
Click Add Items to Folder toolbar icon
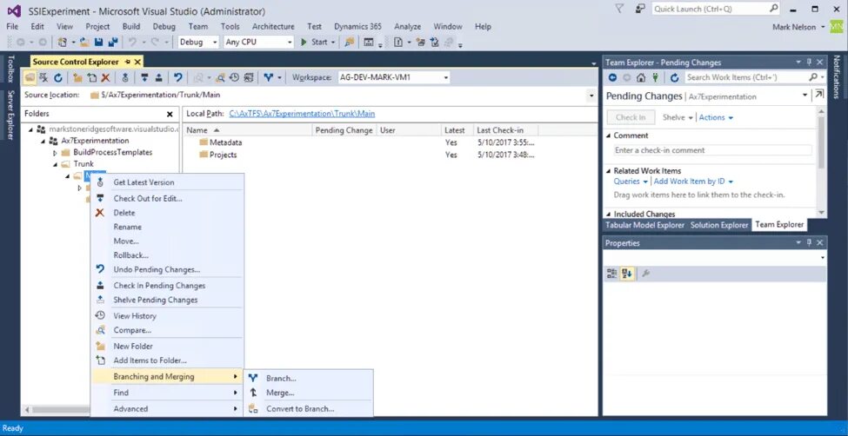point(92,78)
